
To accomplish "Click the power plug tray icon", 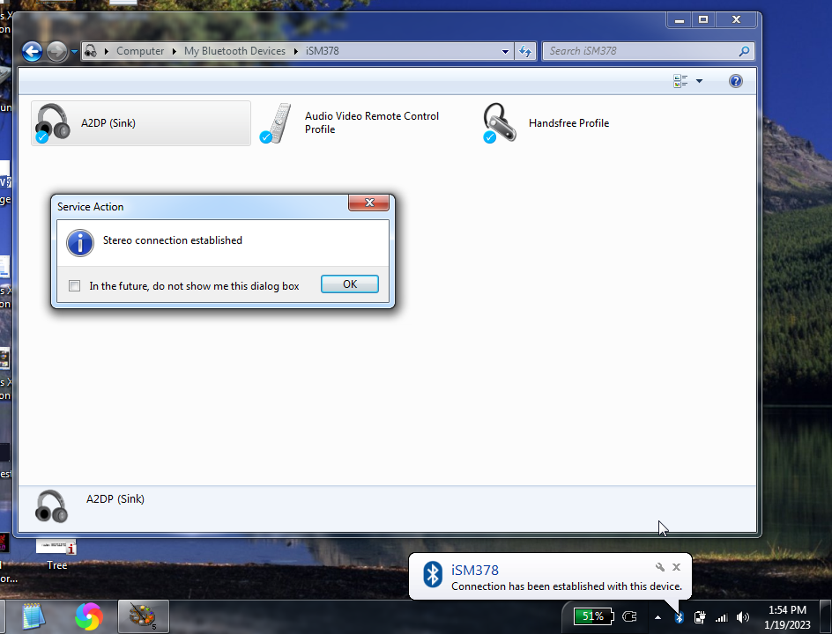I will coord(629,616).
